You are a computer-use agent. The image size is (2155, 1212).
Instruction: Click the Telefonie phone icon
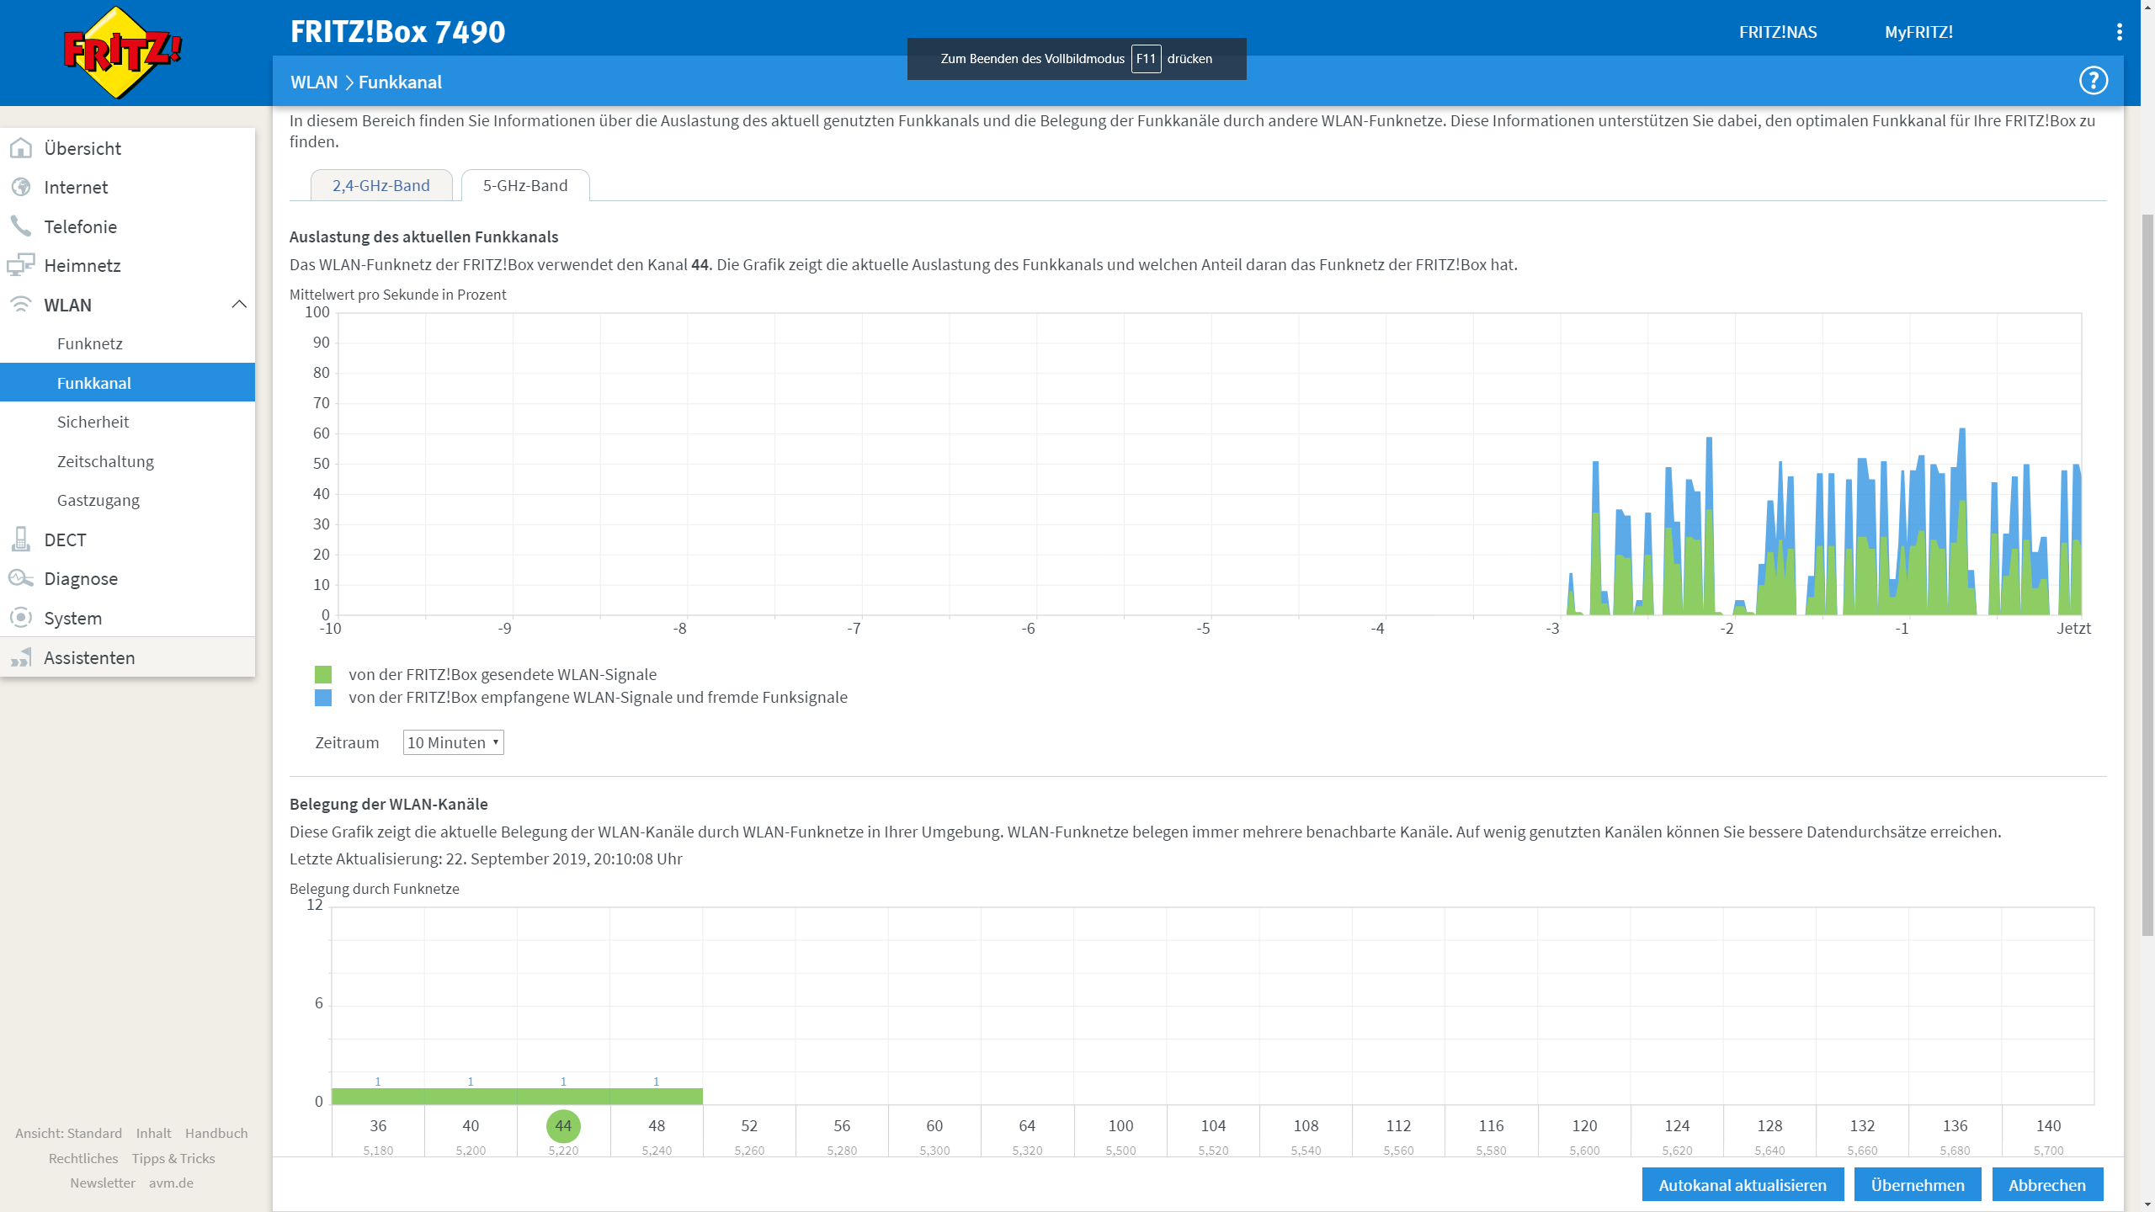tap(21, 226)
